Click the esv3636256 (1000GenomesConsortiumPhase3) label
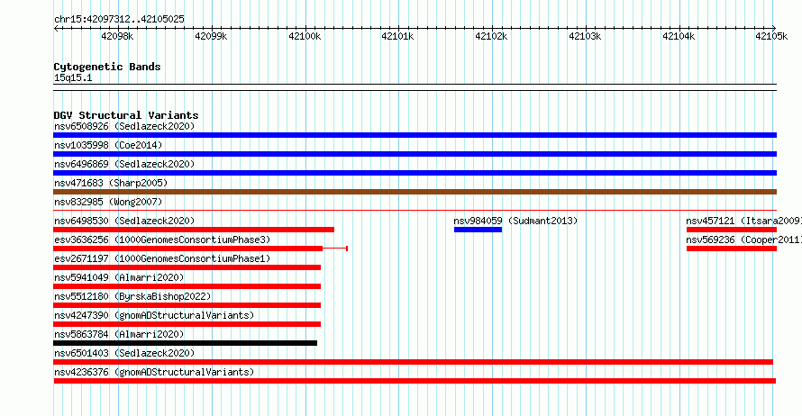 click(x=162, y=240)
